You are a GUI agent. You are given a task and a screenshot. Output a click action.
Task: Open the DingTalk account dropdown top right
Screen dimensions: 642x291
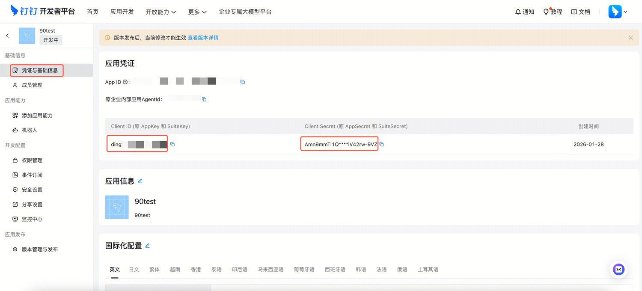coord(617,12)
